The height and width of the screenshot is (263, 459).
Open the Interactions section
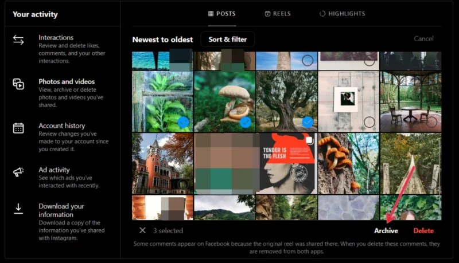coord(63,49)
